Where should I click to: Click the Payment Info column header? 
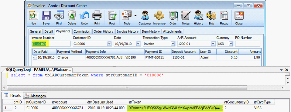click(x=115, y=52)
